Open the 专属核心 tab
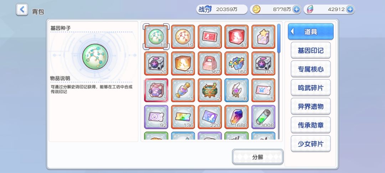385x173 pixels. [x=310, y=69]
